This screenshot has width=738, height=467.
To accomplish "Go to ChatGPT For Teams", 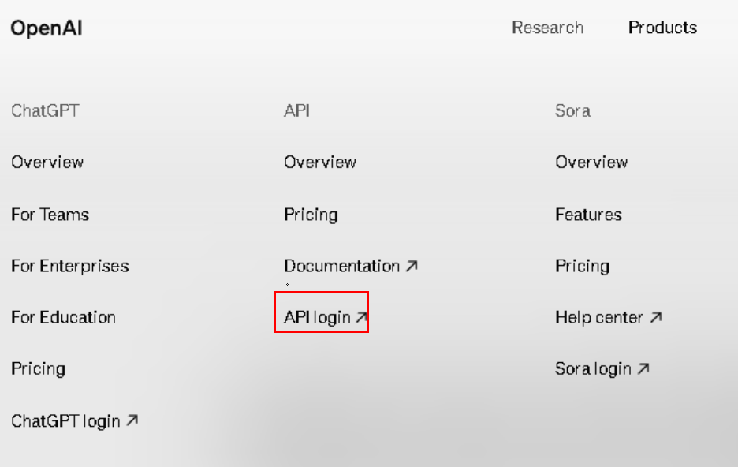I will pyautogui.click(x=50, y=215).
